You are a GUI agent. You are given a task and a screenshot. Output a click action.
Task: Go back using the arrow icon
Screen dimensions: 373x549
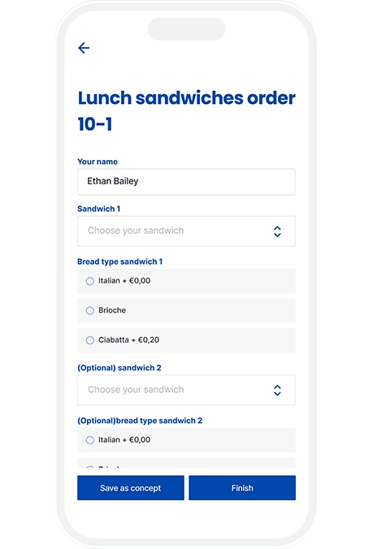point(84,48)
